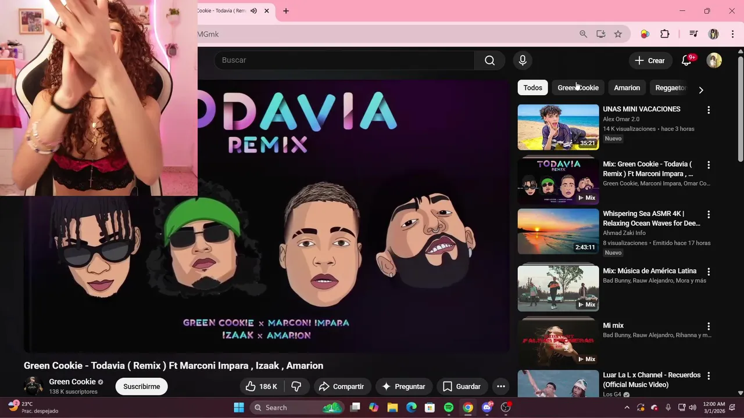Image resolution: width=744 pixels, height=418 pixels.
Task: Click the page vertical scrollbar
Action: 740,109
